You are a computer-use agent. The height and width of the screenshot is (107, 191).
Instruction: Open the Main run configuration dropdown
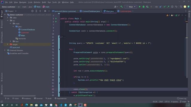point(131,7)
